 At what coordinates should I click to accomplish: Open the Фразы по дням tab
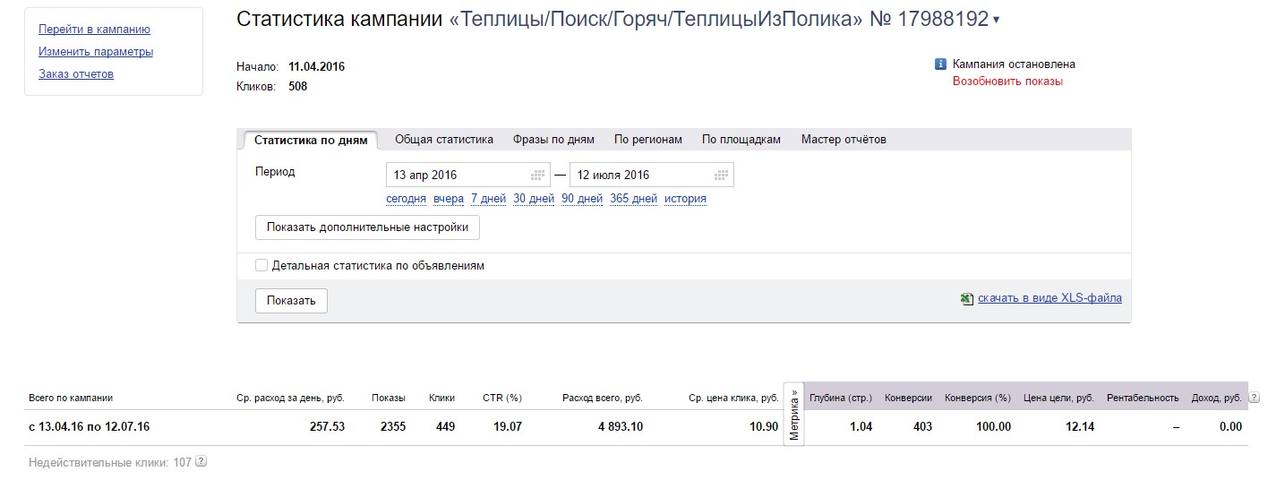(x=553, y=140)
